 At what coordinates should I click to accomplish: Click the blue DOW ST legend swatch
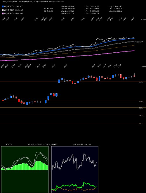coord(3,6)
